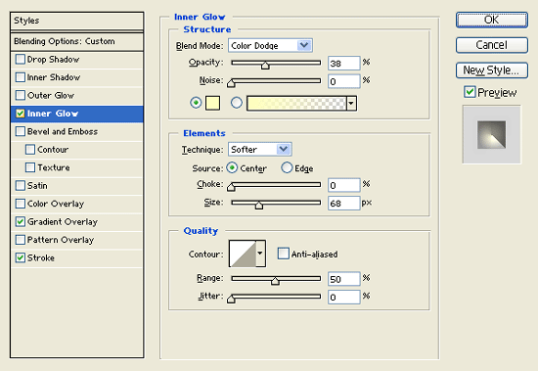Click the Choke slider handle
This screenshot has width=538, height=371.
(231, 187)
